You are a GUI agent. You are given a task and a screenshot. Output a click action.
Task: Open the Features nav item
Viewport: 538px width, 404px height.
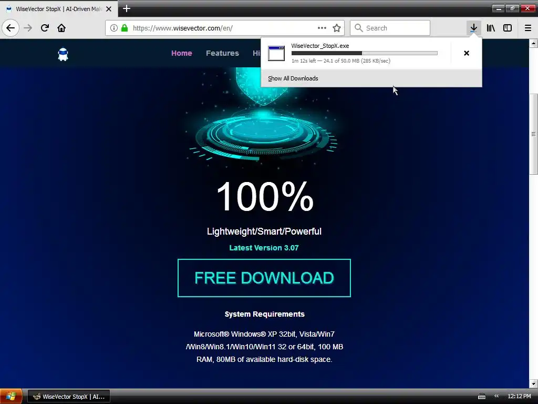coord(222,53)
